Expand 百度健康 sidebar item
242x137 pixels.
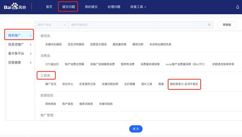[20, 63]
